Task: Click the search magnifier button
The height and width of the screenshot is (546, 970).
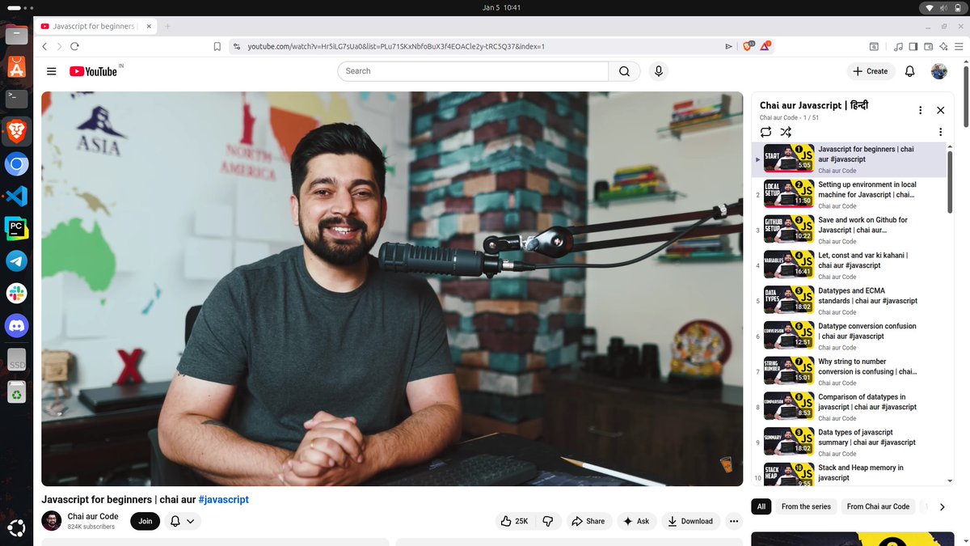Action: pos(624,71)
